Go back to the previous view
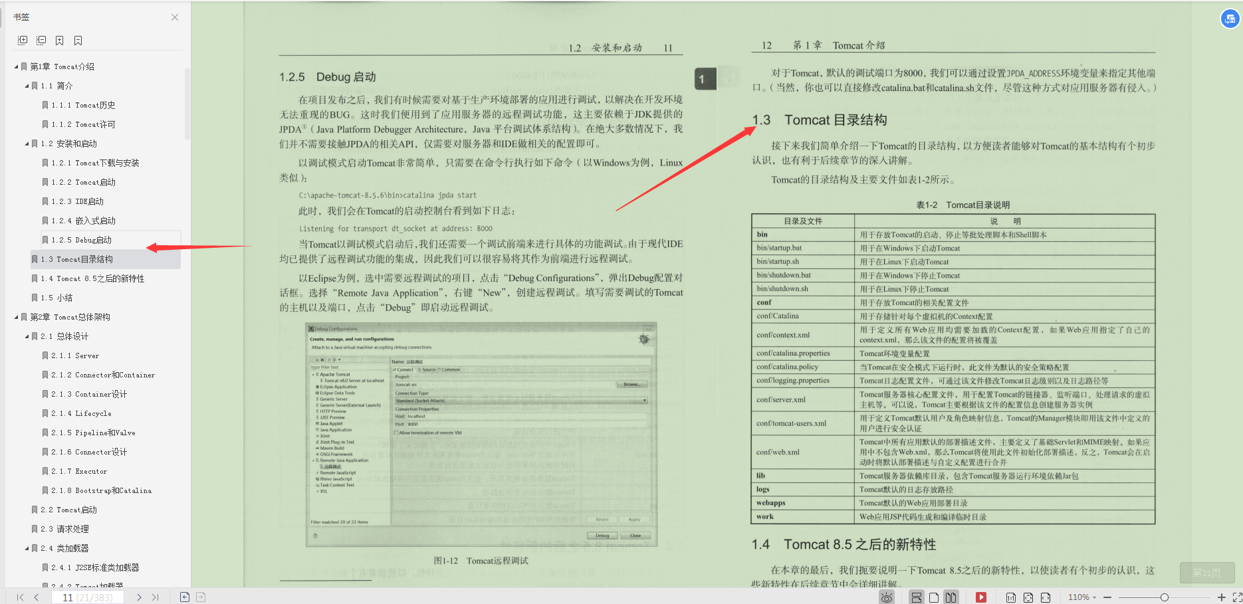 coord(184,597)
